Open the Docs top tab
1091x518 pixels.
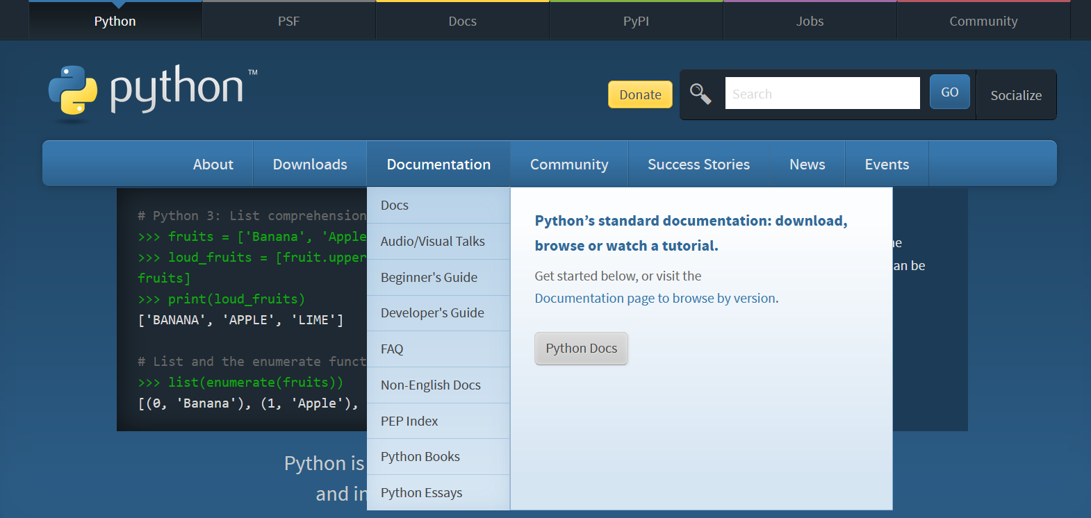pyautogui.click(x=463, y=21)
